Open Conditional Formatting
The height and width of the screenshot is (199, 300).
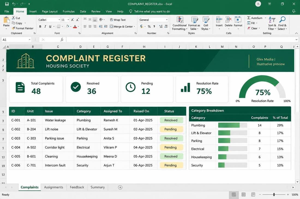179,23
